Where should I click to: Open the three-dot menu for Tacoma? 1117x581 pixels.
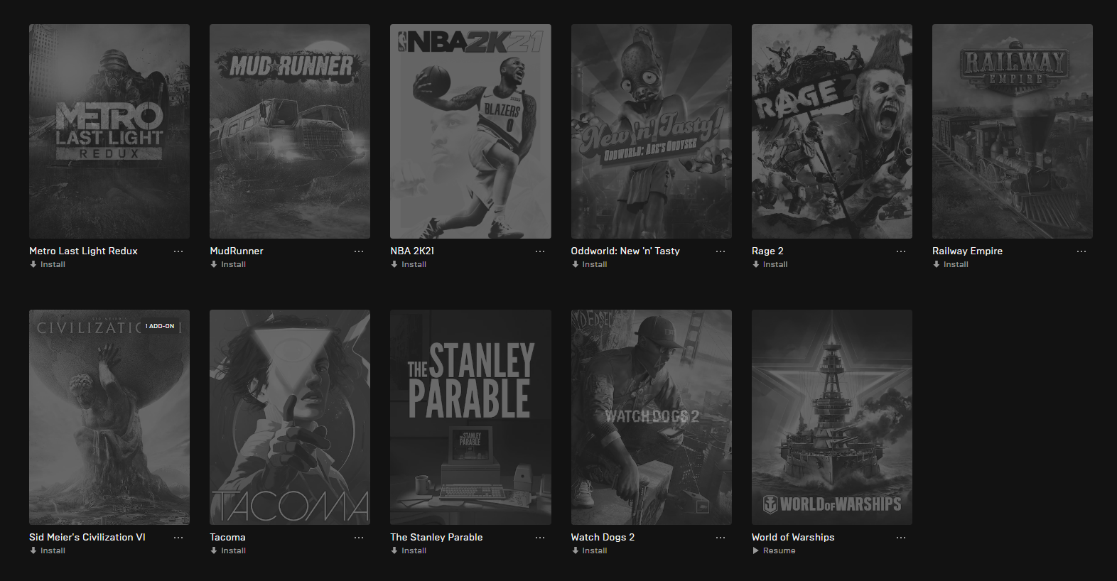[x=359, y=538]
